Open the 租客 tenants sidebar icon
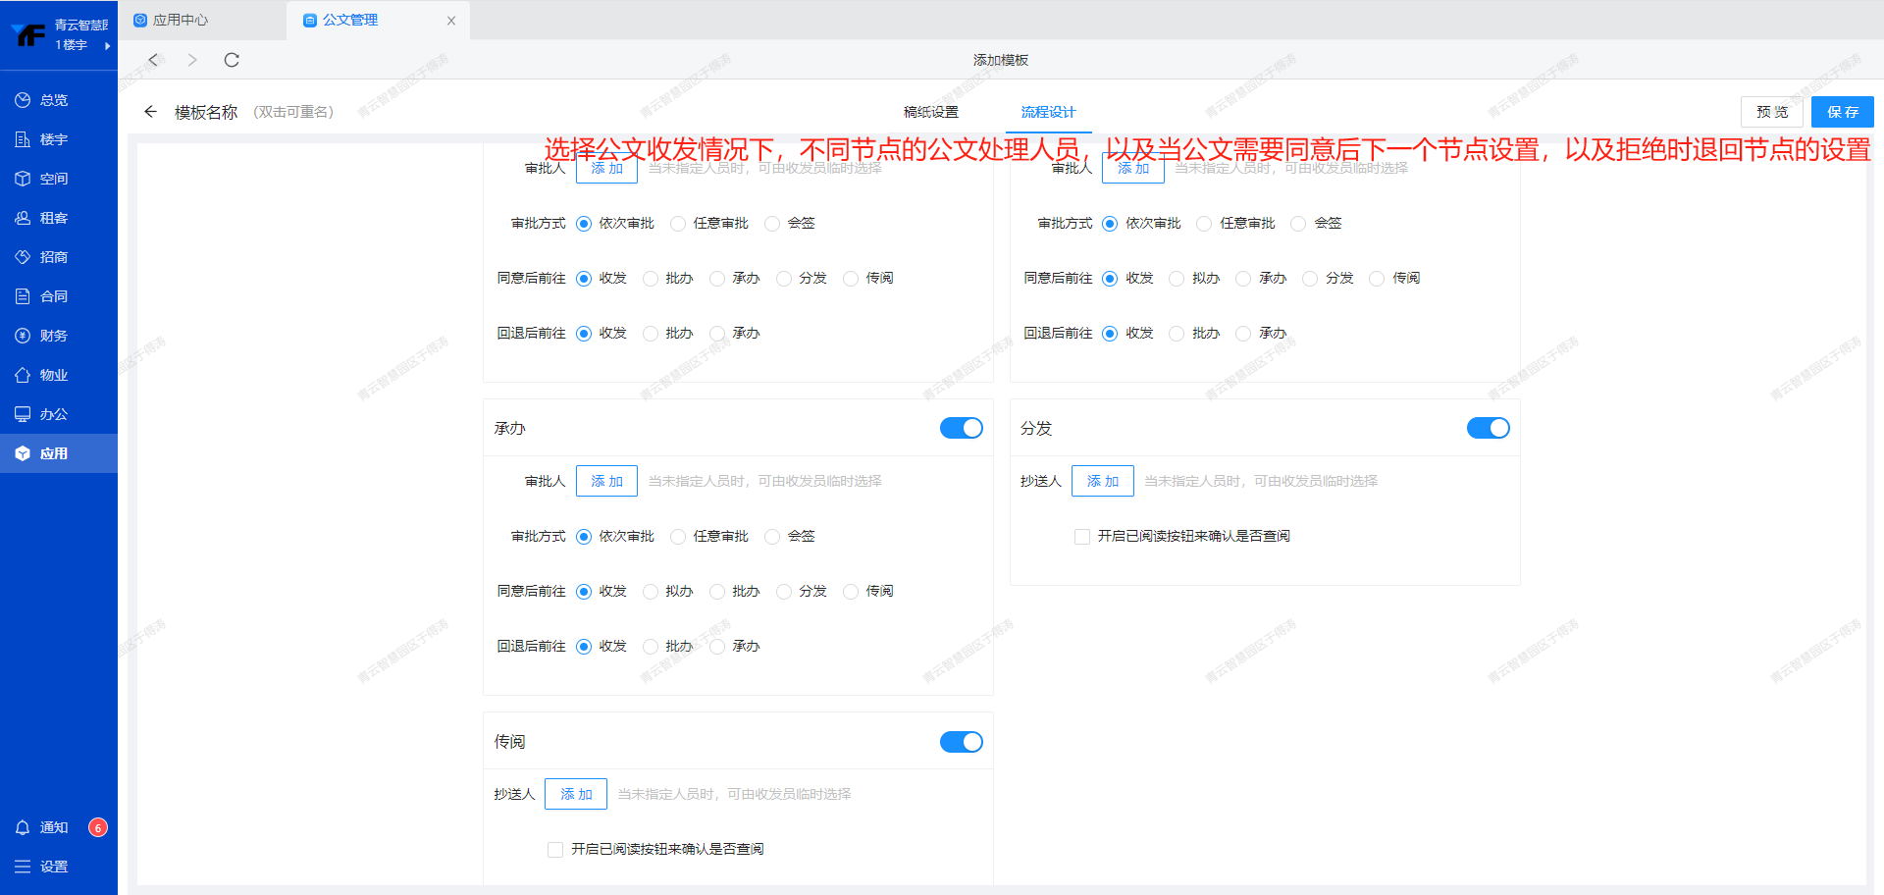The width and height of the screenshot is (1884, 895). click(23, 218)
